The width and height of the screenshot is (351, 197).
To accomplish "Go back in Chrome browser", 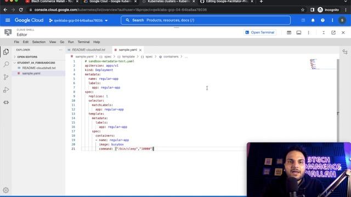I will 5,10.
